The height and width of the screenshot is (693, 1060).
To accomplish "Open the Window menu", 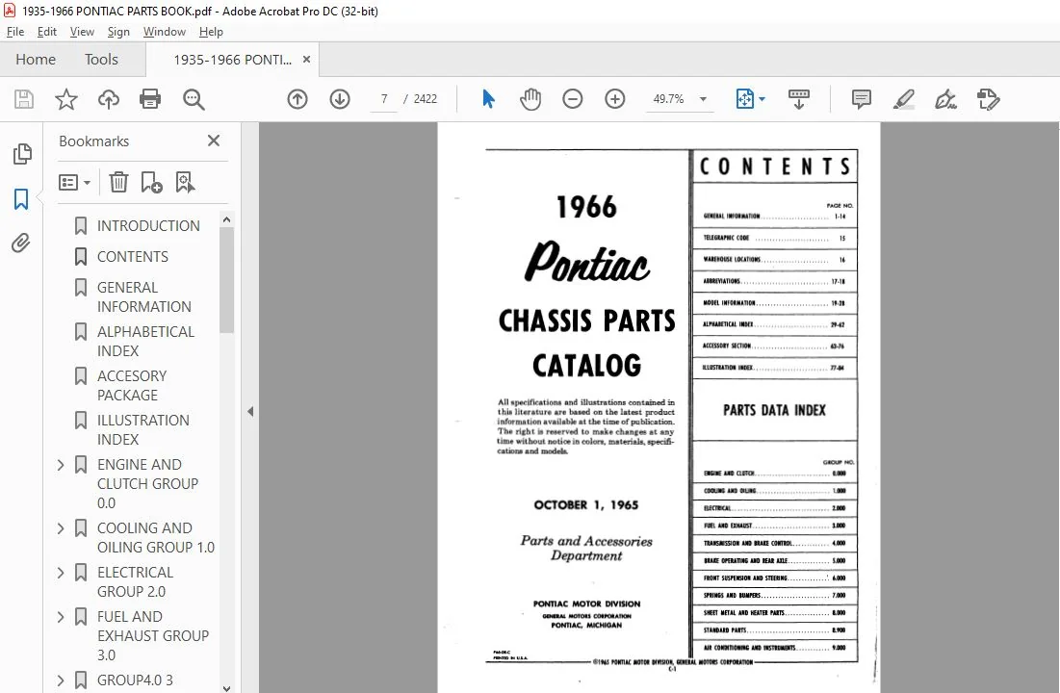I will click(165, 32).
